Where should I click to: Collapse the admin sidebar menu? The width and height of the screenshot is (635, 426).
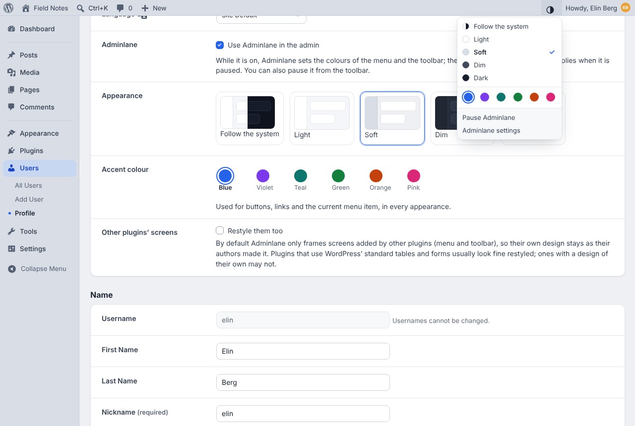point(40,268)
